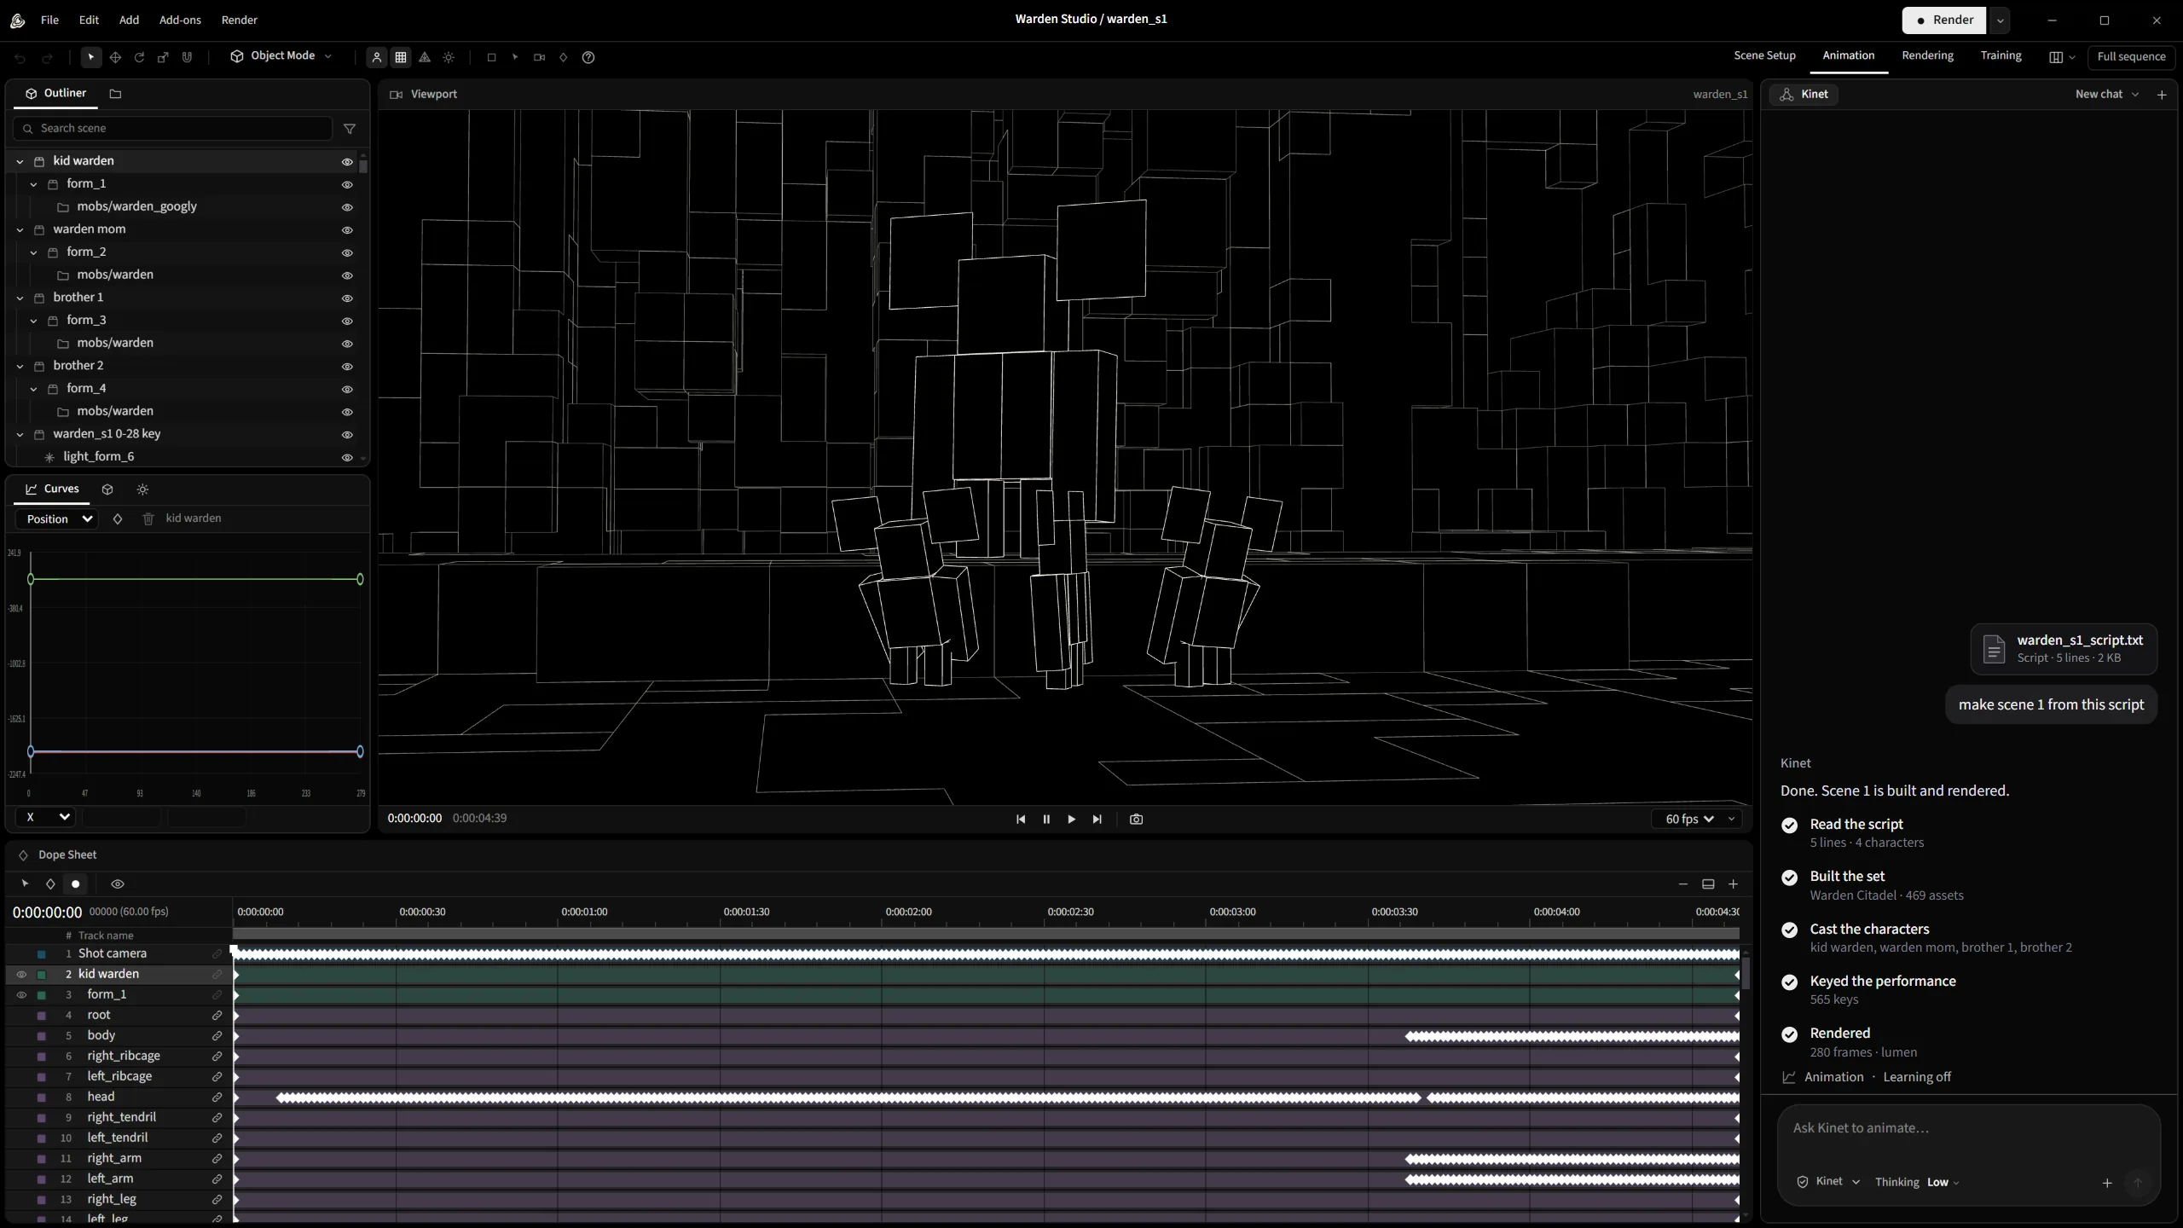The width and height of the screenshot is (2183, 1228).
Task: Zoom out the Dope Sheet with the minus icon
Action: tap(1683, 884)
